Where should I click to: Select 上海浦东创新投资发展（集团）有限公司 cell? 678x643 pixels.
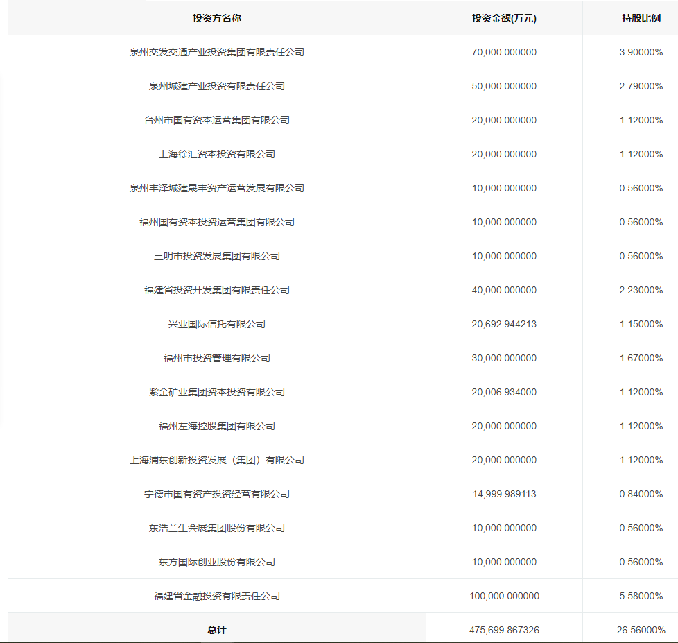[x=216, y=460]
